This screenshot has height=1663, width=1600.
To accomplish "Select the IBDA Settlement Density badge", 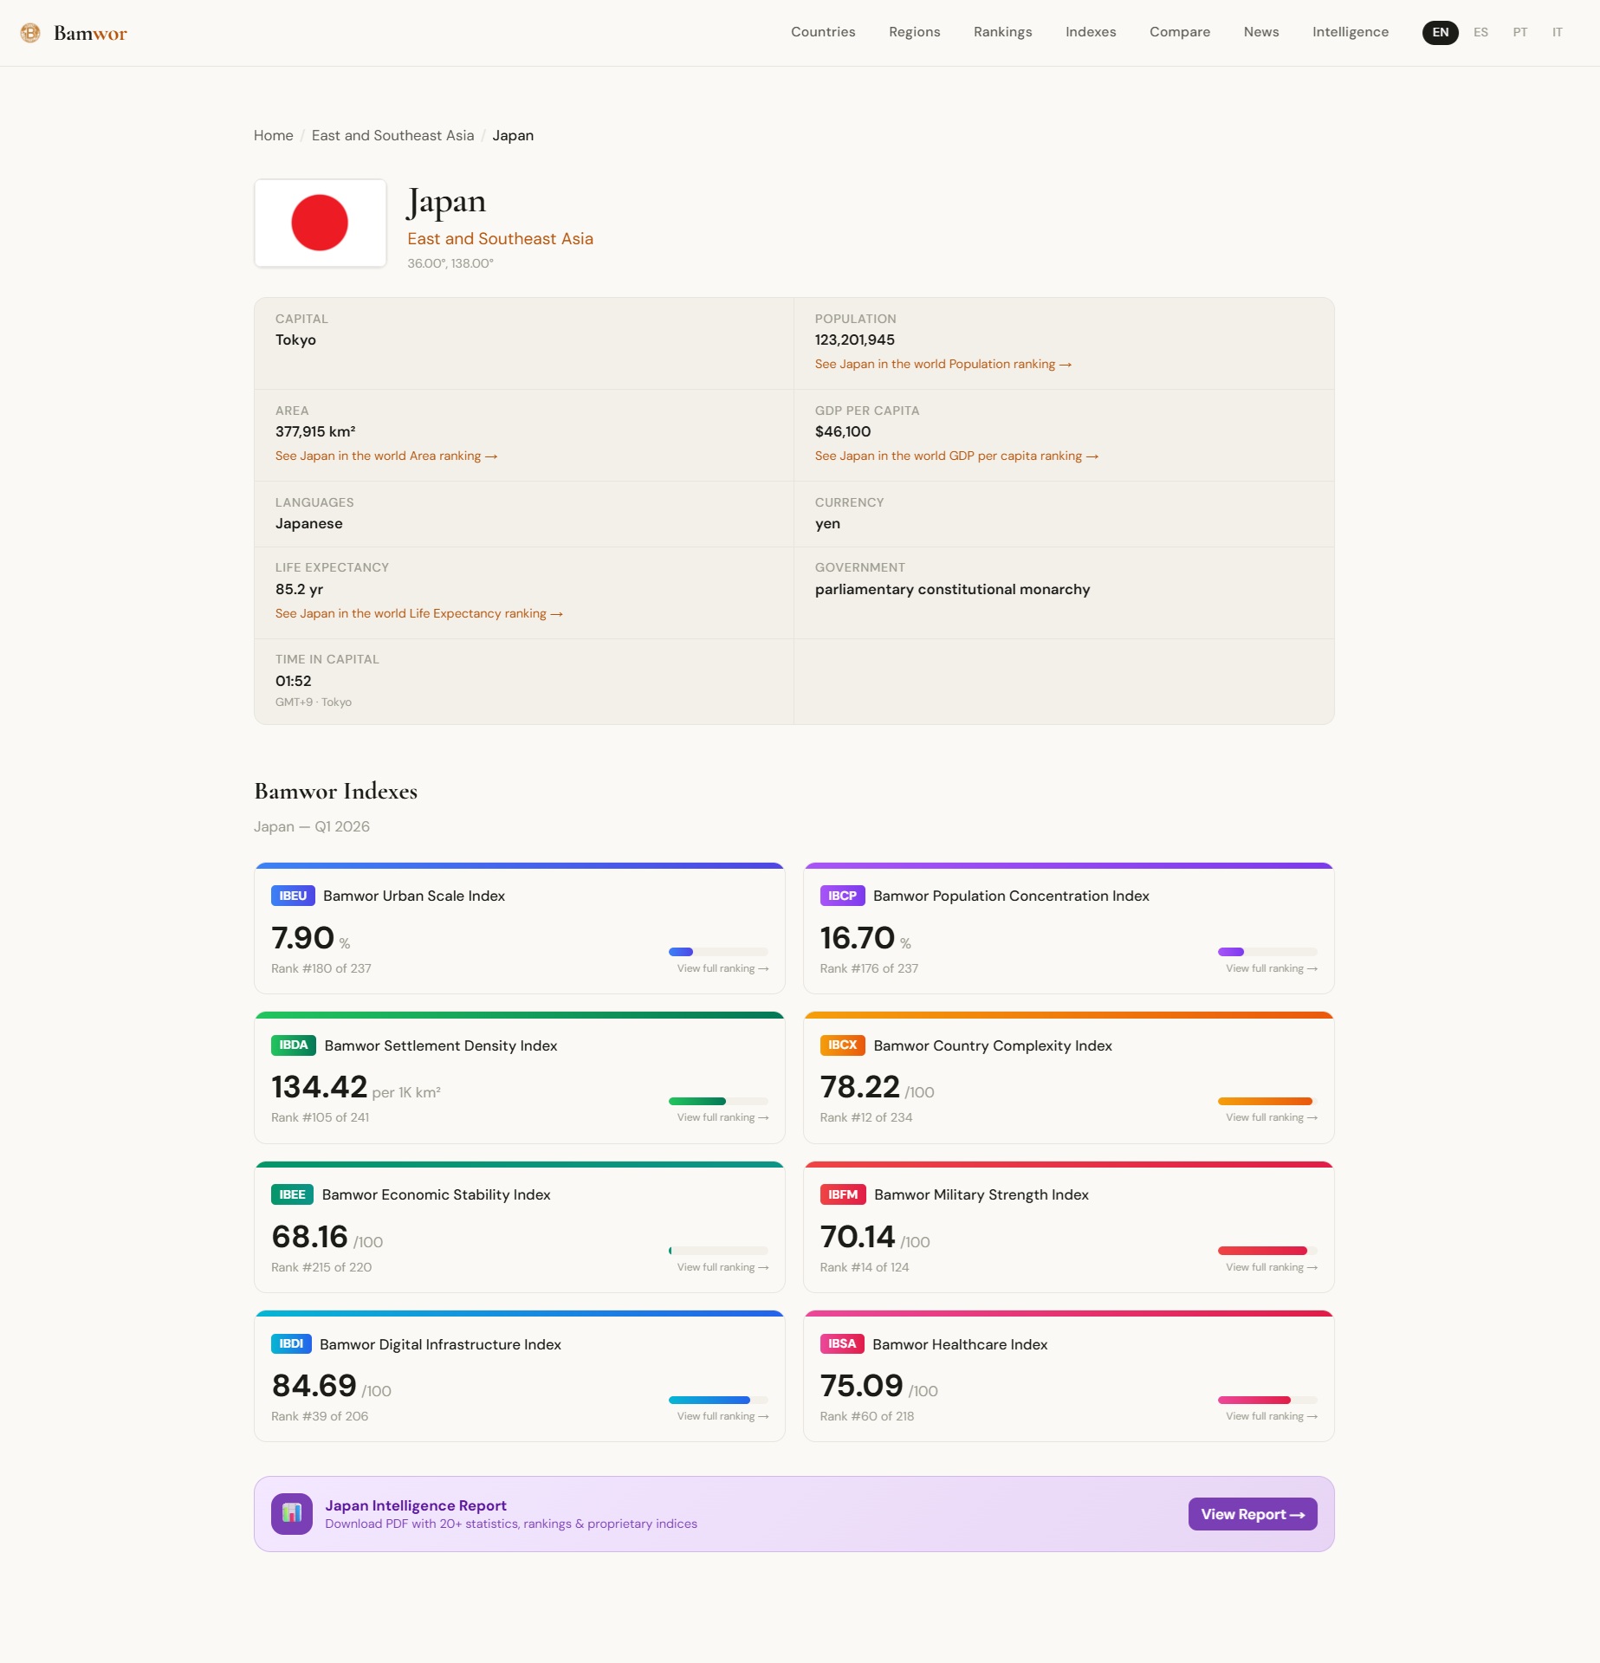I will tap(293, 1045).
